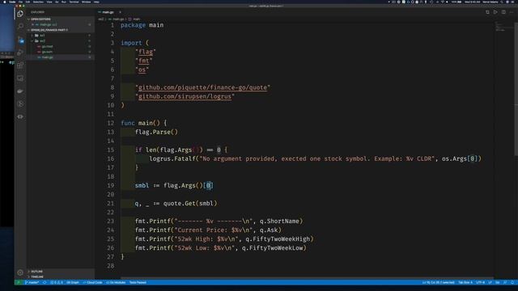Open the Terminal menu

74,2
